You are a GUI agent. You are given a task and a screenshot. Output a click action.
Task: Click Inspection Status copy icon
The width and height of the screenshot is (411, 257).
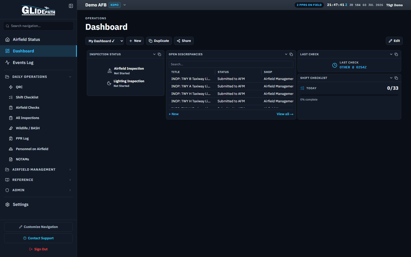tap(159, 54)
